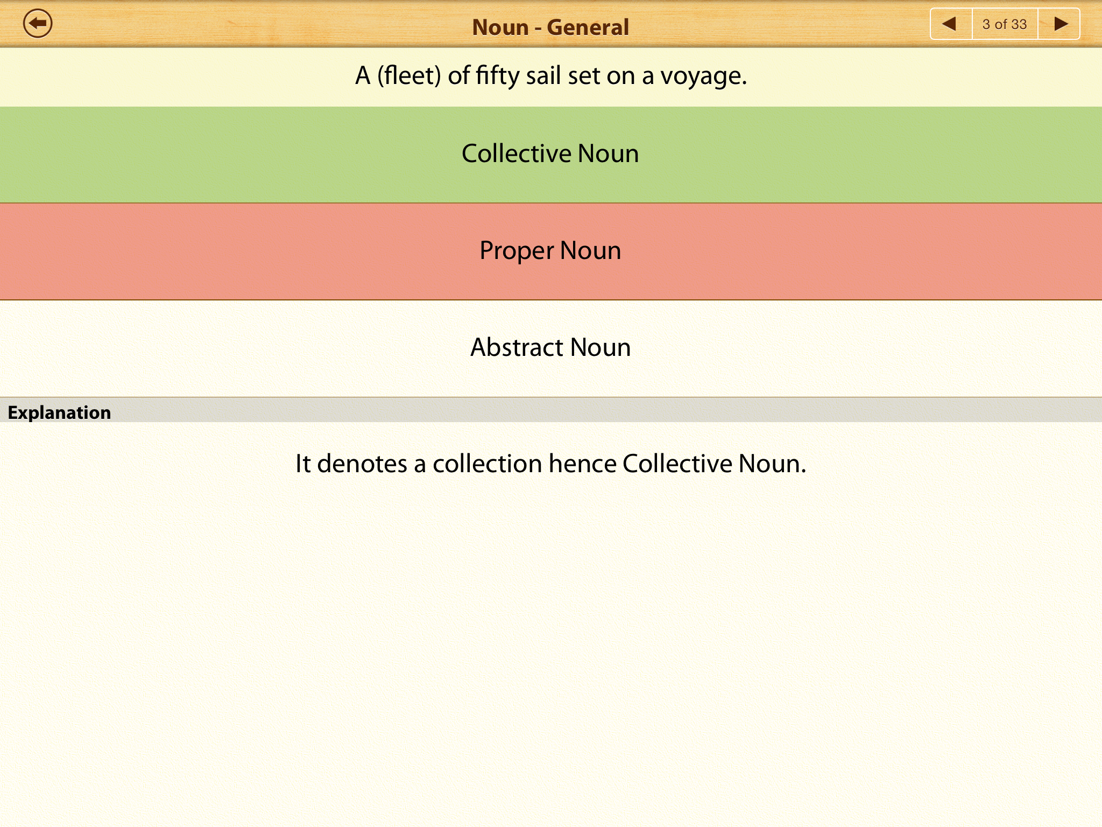
Task: Click the word "(fleet)" in the question
Action: click(409, 76)
